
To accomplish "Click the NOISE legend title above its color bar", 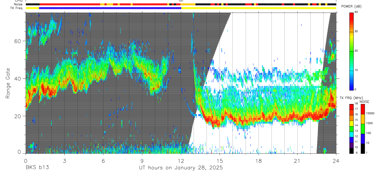I will [364, 102].
